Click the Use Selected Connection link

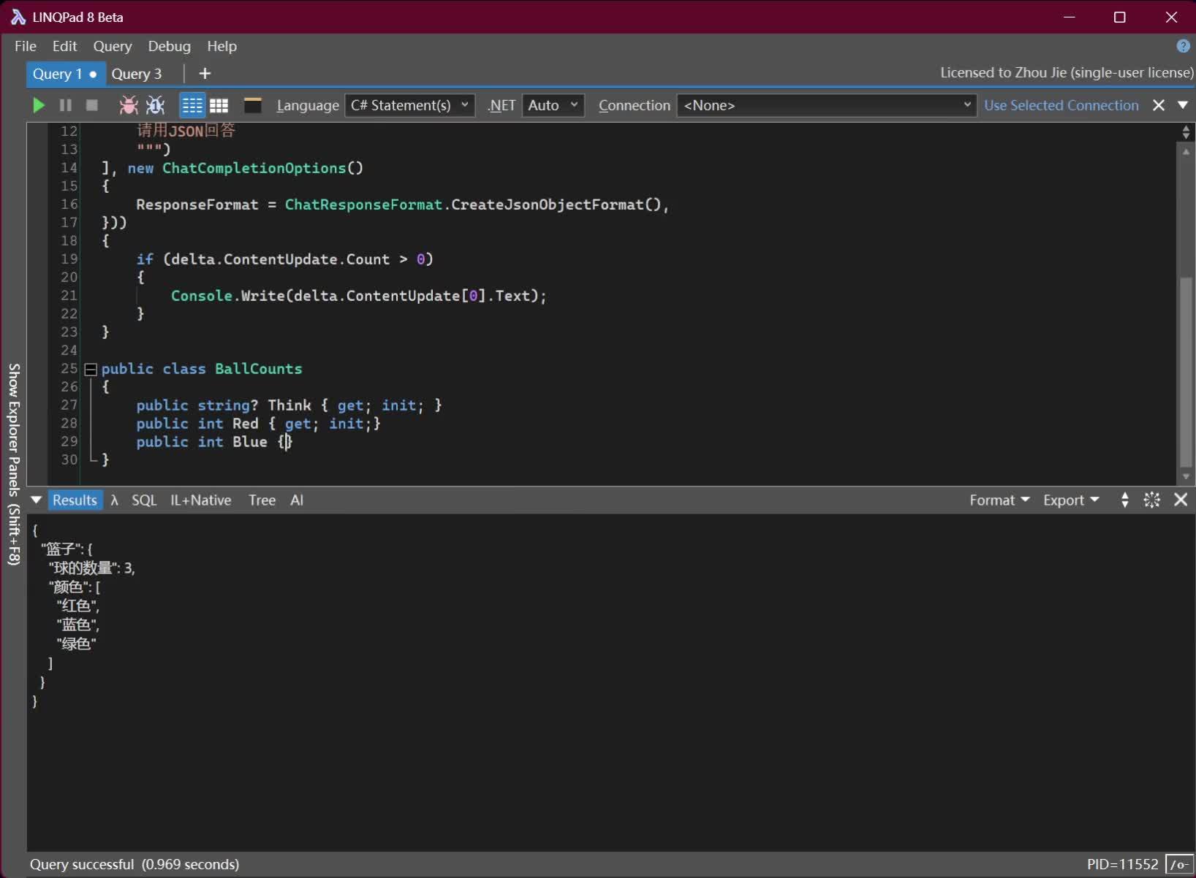(x=1061, y=105)
